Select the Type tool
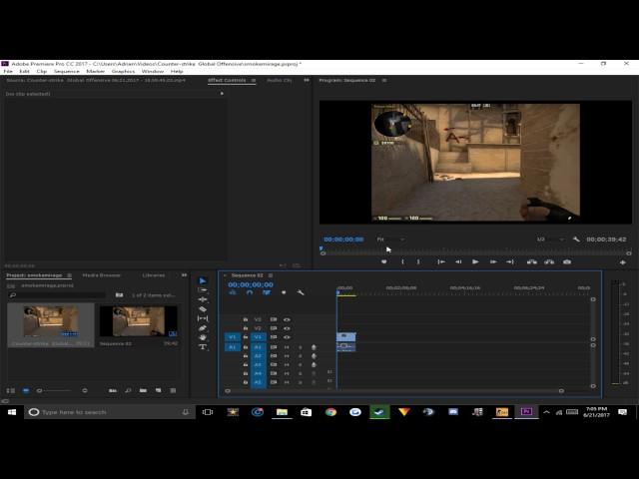The width and height of the screenshot is (639, 479). pyautogui.click(x=203, y=347)
